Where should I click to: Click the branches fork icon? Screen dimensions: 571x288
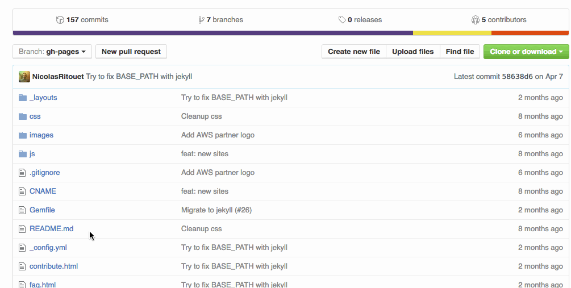[x=201, y=20]
